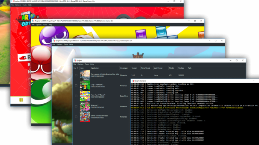Screen dimensions: 259x145
Task: Open Help menu in the Puyo Puyo Tetris window
Action: (x=50, y=25)
